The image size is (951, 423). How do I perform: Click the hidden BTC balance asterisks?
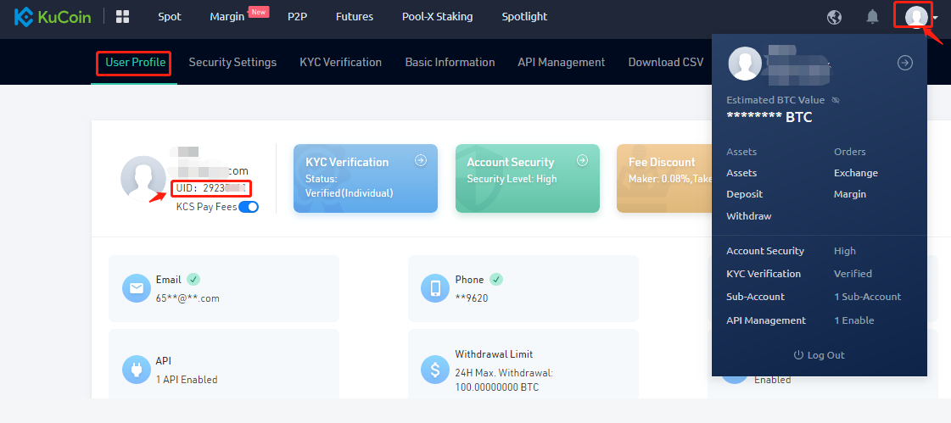coord(754,117)
